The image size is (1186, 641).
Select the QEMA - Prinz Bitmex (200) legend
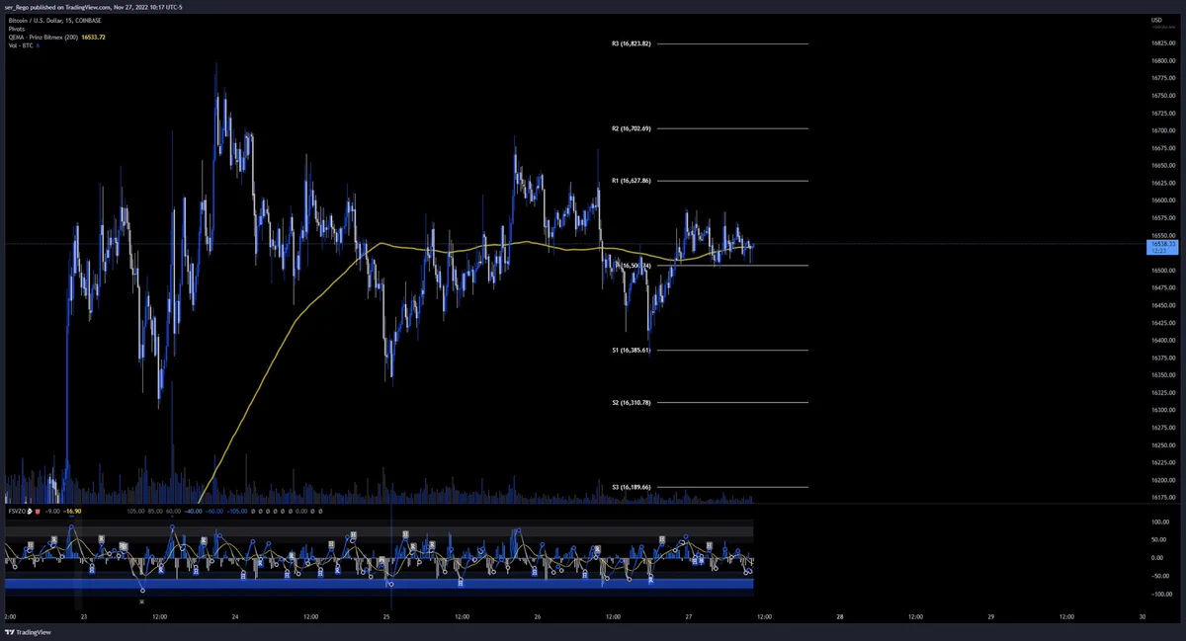coord(42,38)
